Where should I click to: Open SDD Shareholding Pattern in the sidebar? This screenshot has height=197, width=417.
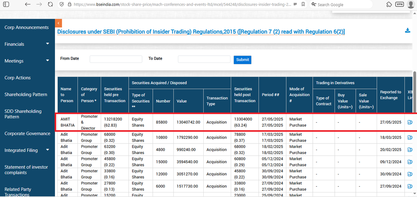(23, 114)
